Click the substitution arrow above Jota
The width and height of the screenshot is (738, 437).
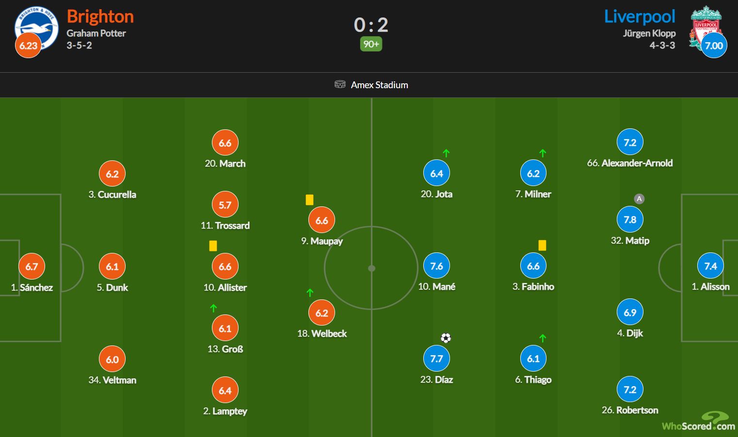446,153
